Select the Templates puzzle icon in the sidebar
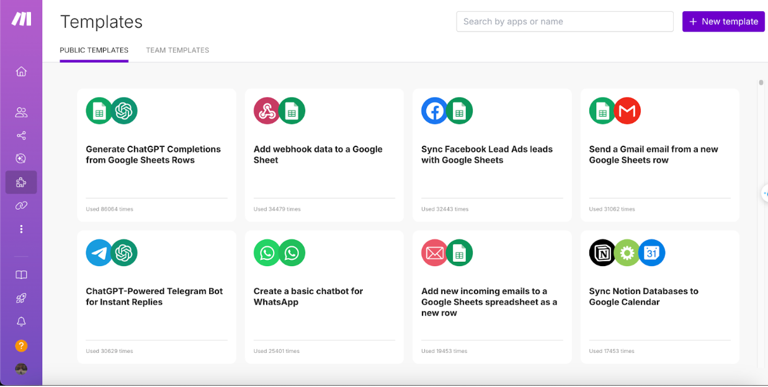This screenshot has height=387, width=768. click(x=21, y=182)
